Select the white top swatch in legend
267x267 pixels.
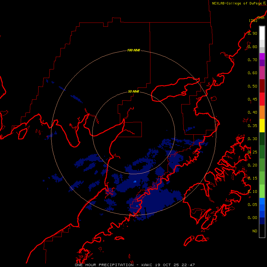pos(262,33)
